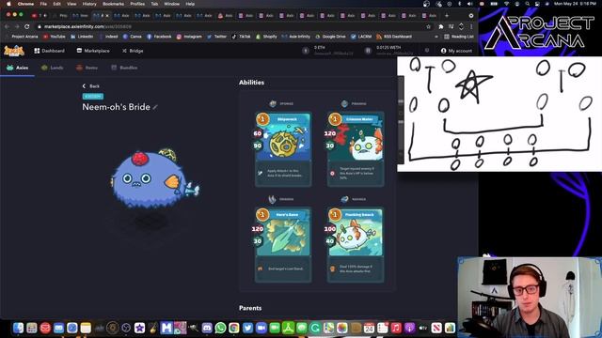Switch to the Items tab

click(87, 68)
